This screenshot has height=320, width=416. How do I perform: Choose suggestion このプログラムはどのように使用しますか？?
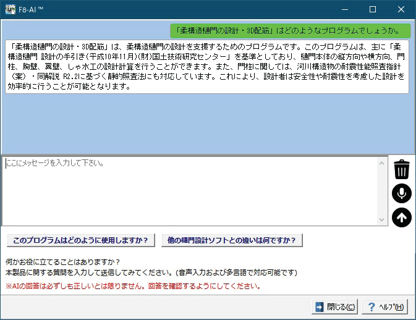pyautogui.click(x=81, y=240)
